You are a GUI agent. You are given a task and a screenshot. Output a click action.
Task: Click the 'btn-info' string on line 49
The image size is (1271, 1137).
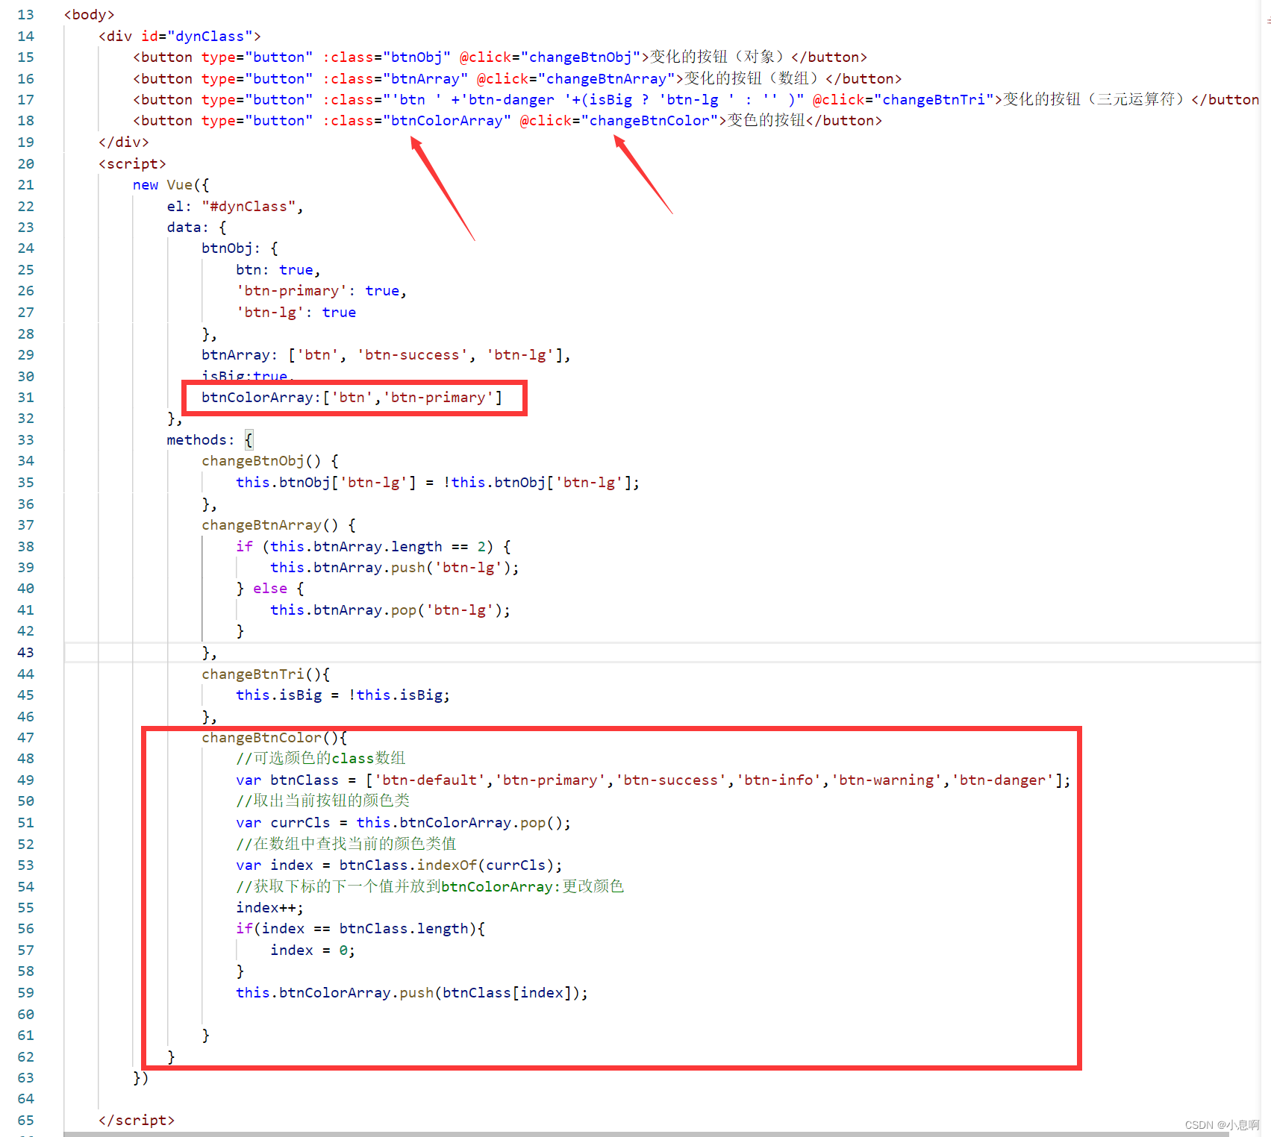779,780
